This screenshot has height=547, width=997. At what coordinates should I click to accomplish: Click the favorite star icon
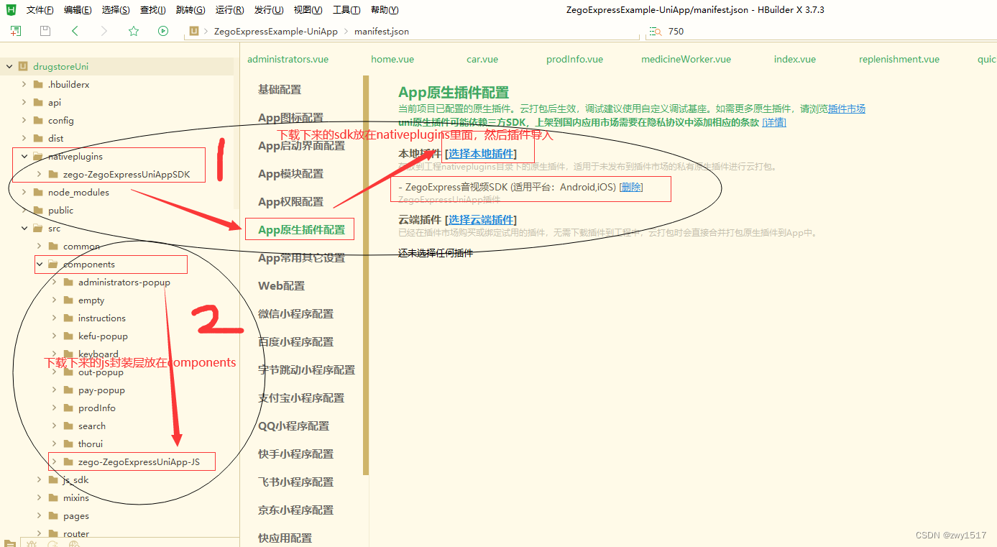[134, 31]
